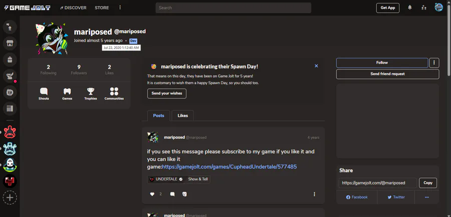
Task: Open the red pixel community icon
Action: pos(10,181)
